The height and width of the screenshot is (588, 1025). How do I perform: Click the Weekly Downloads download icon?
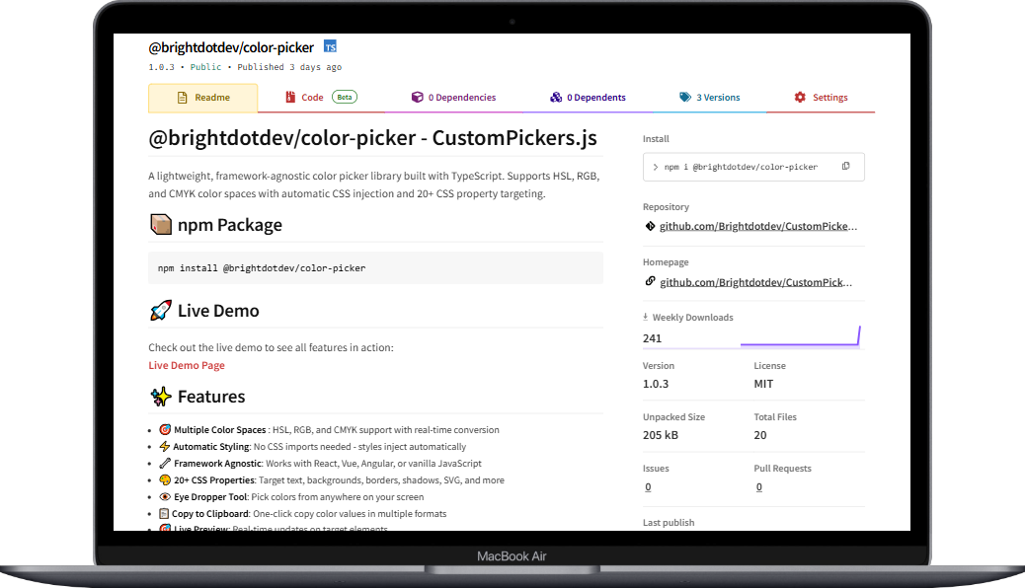tap(645, 317)
